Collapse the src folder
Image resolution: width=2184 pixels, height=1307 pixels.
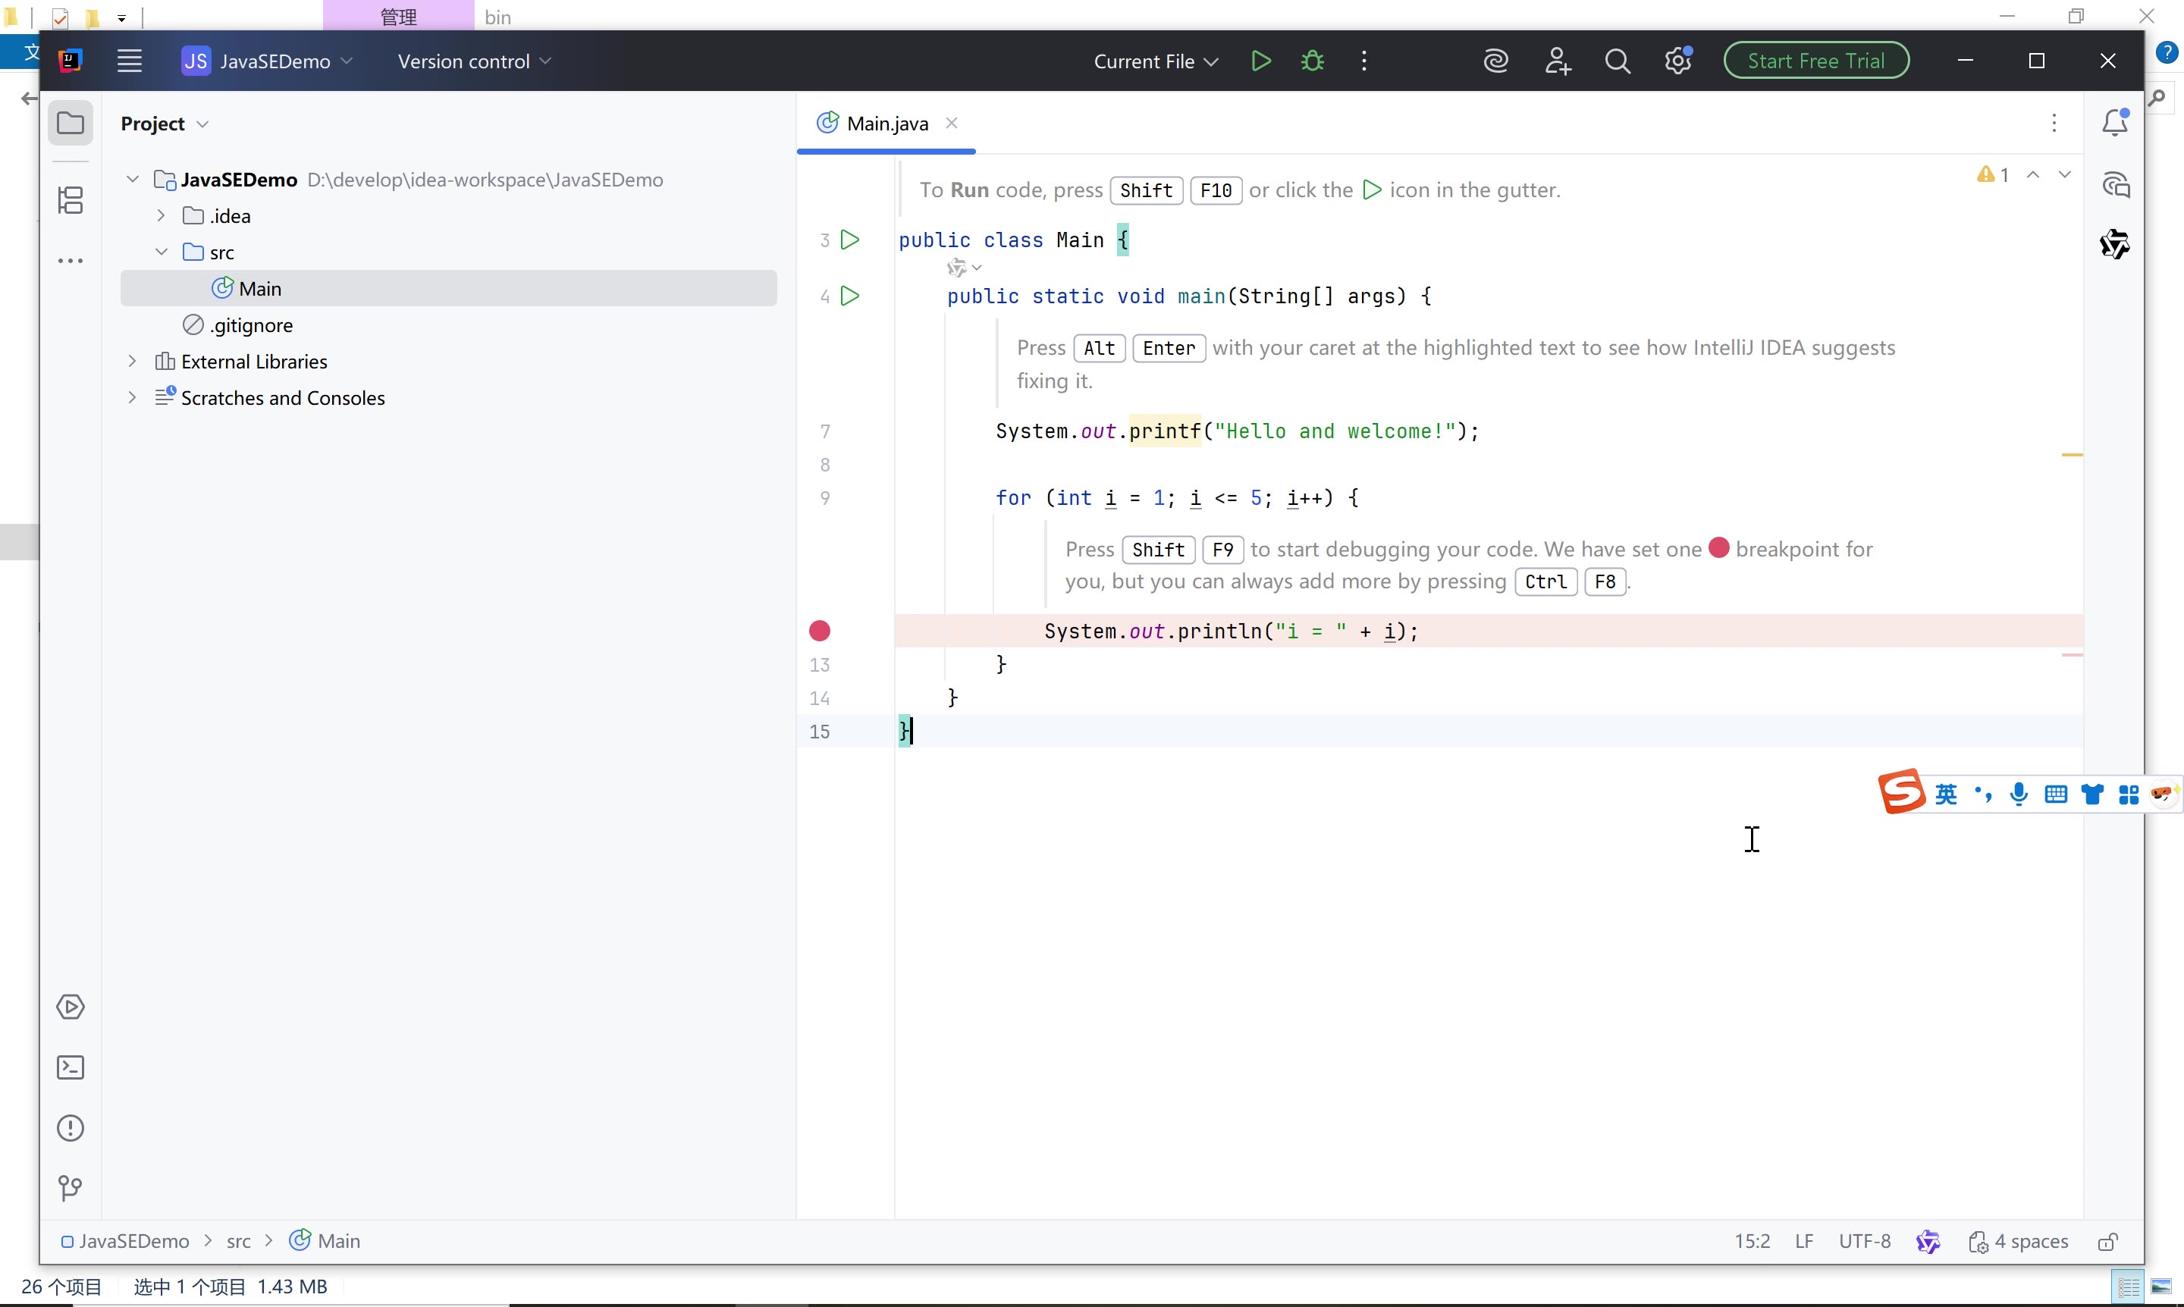coord(162,252)
